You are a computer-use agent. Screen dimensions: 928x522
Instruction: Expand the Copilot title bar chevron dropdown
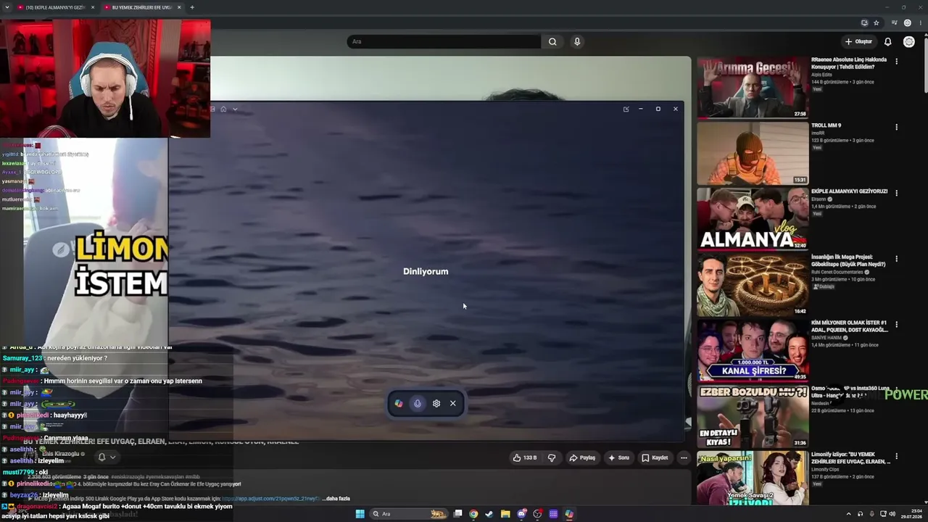point(235,109)
